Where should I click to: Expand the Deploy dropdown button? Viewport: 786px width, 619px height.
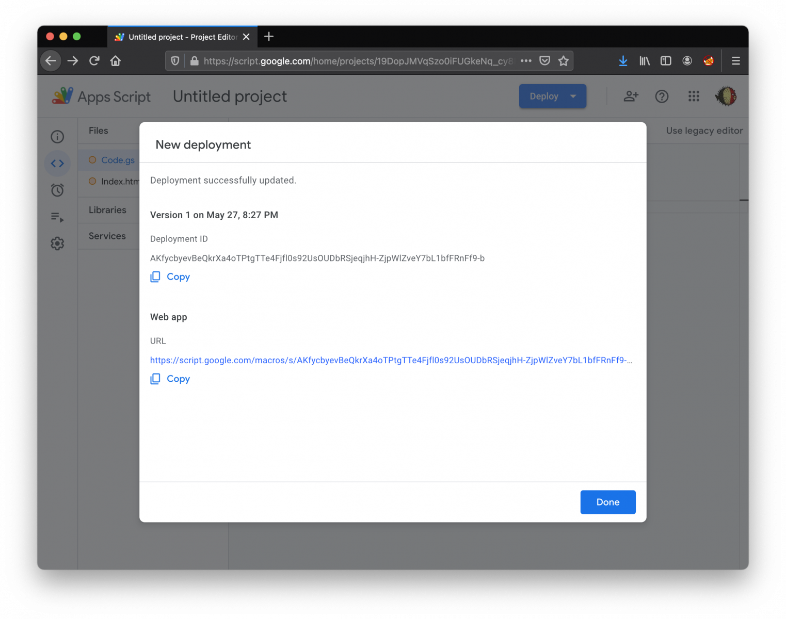[553, 96]
